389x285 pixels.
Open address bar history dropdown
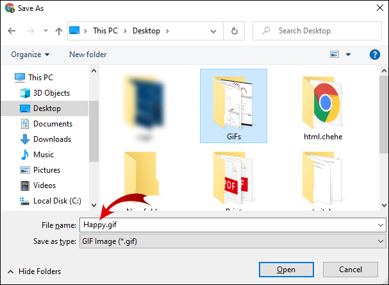point(213,31)
